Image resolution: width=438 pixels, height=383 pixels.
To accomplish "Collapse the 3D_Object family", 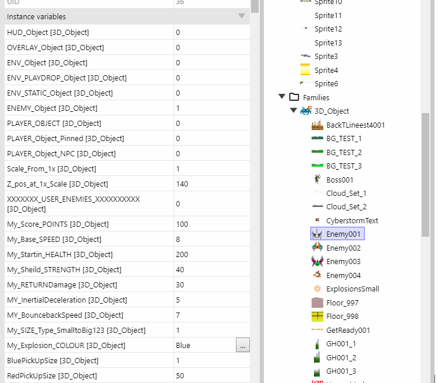I will (x=294, y=110).
